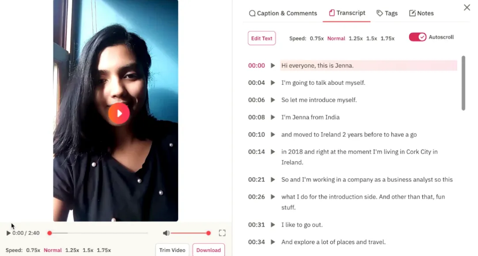Open the Caption & Comments tab
Image resolution: width=478 pixels, height=256 pixels.
click(x=283, y=13)
